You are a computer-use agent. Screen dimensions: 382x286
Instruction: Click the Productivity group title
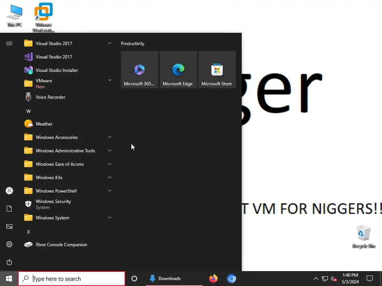click(x=132, y=44)
